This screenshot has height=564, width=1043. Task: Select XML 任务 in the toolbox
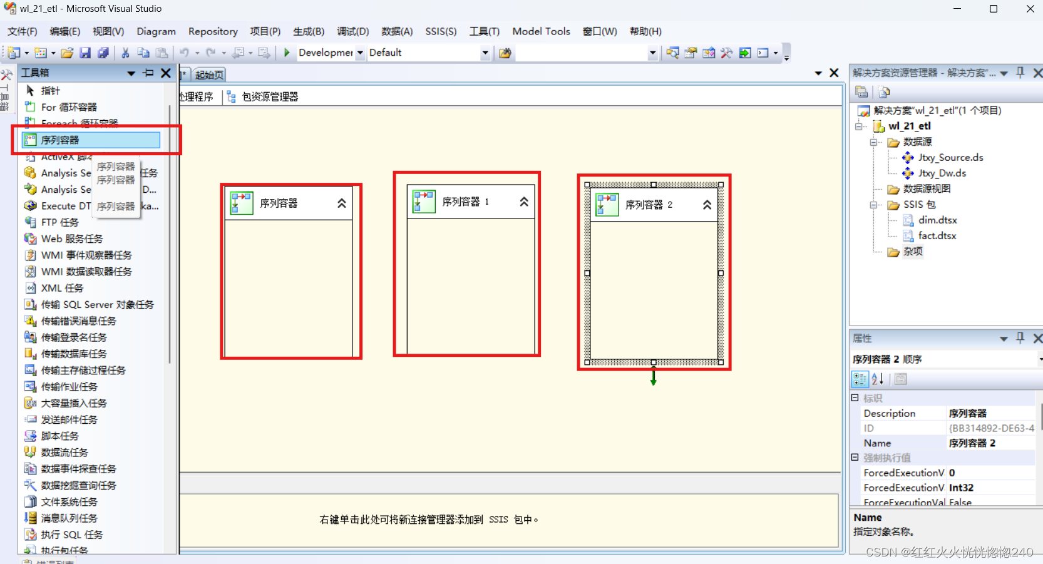click(x=93, y=288)
